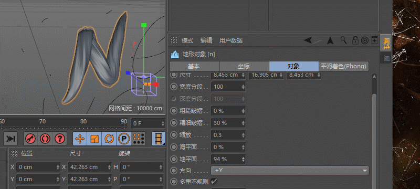Image resolution: width=420 pixels, height=189 pixels.
Task: Open the 编辑 menu
Action: point(206,40)
